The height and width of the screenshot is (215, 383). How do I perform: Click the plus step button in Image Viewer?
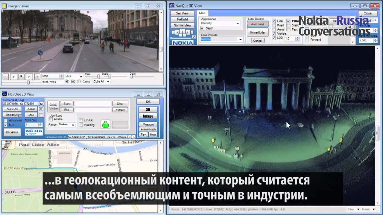pos(37,77)
